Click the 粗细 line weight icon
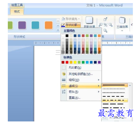Image resolution: width=136 pixels, height=123 pixels. [64, 80]
